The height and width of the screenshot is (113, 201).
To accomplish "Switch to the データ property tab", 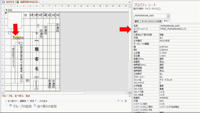I will (x=144, y=21).
